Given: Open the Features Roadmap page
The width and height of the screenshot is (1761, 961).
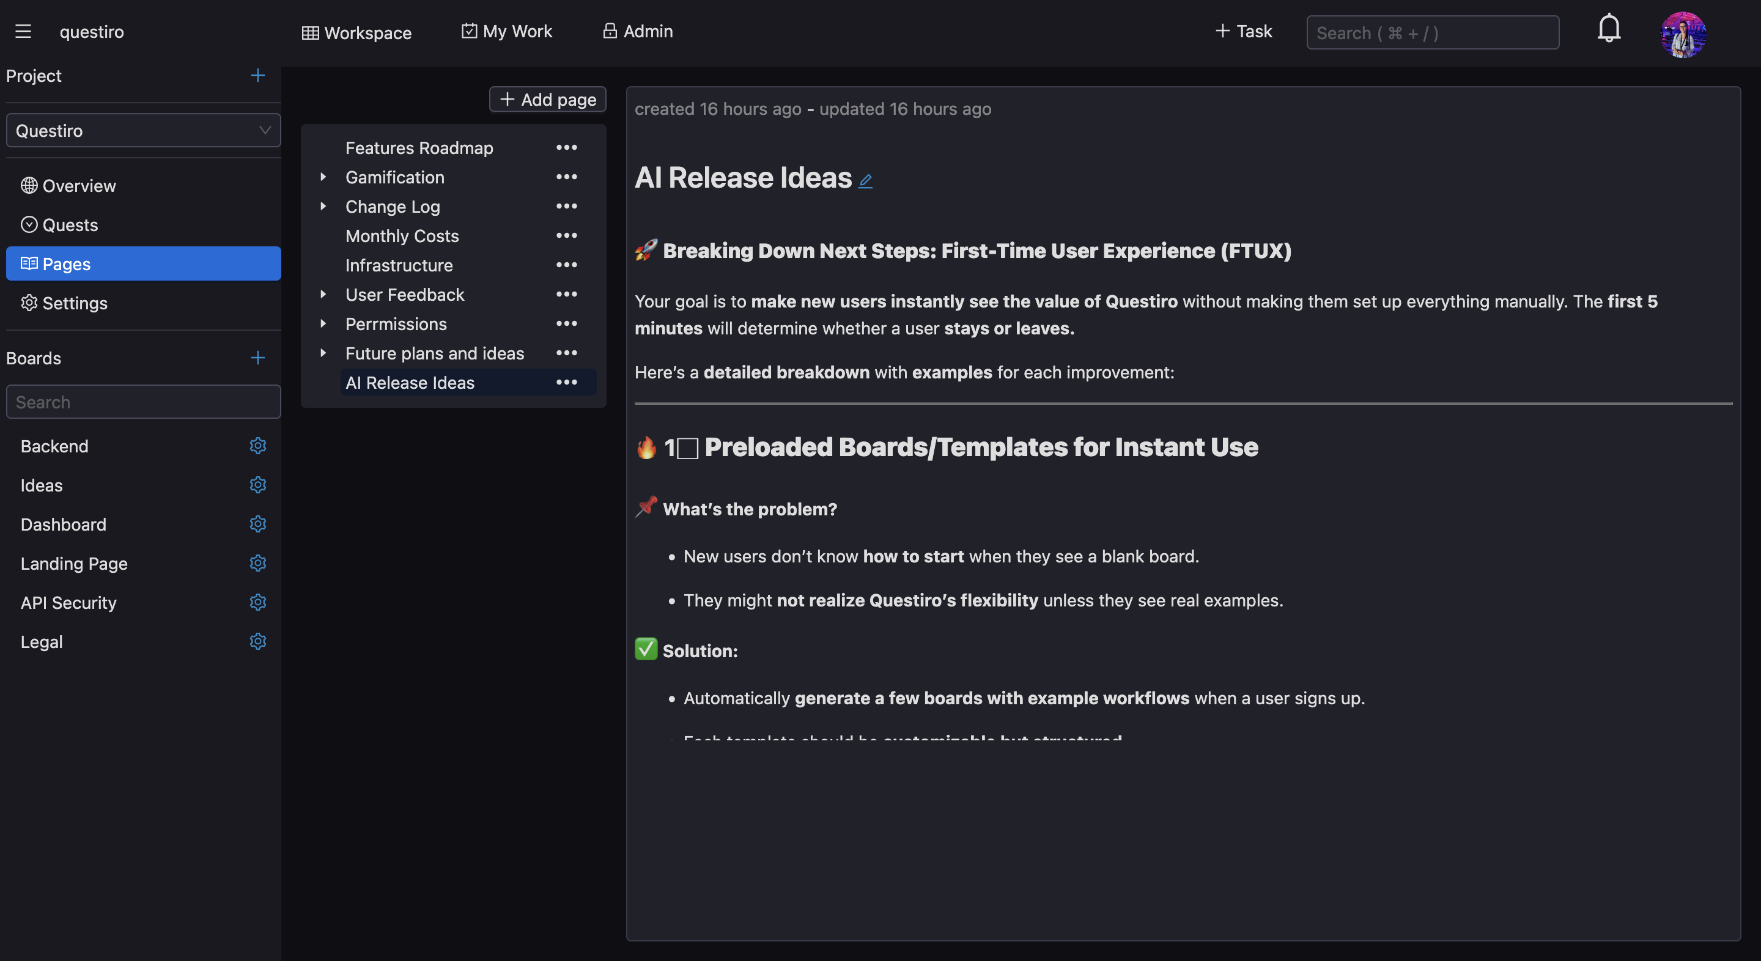Looking at the screenshot, I should (x=419, y=148).
